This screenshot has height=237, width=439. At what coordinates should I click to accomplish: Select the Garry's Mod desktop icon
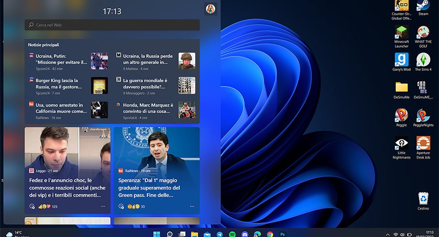402,60
